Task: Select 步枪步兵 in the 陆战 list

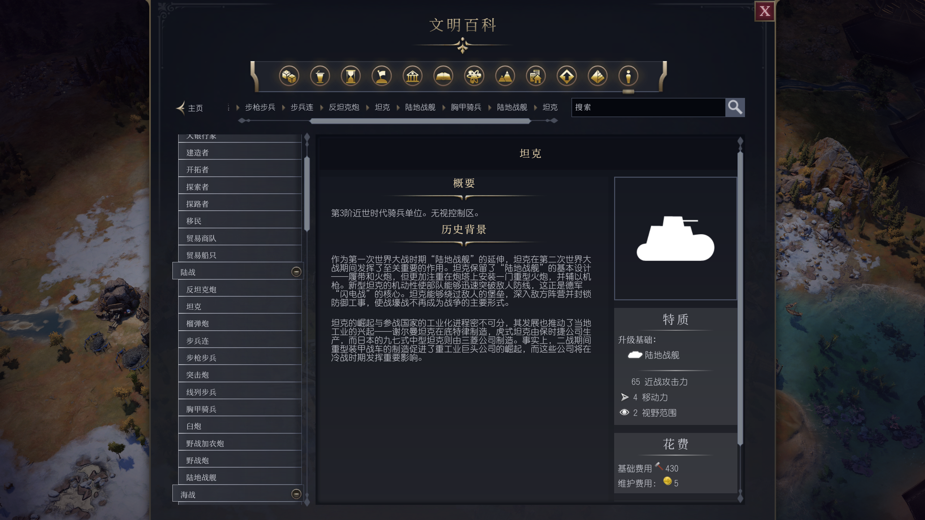Action: coord(240,358)
